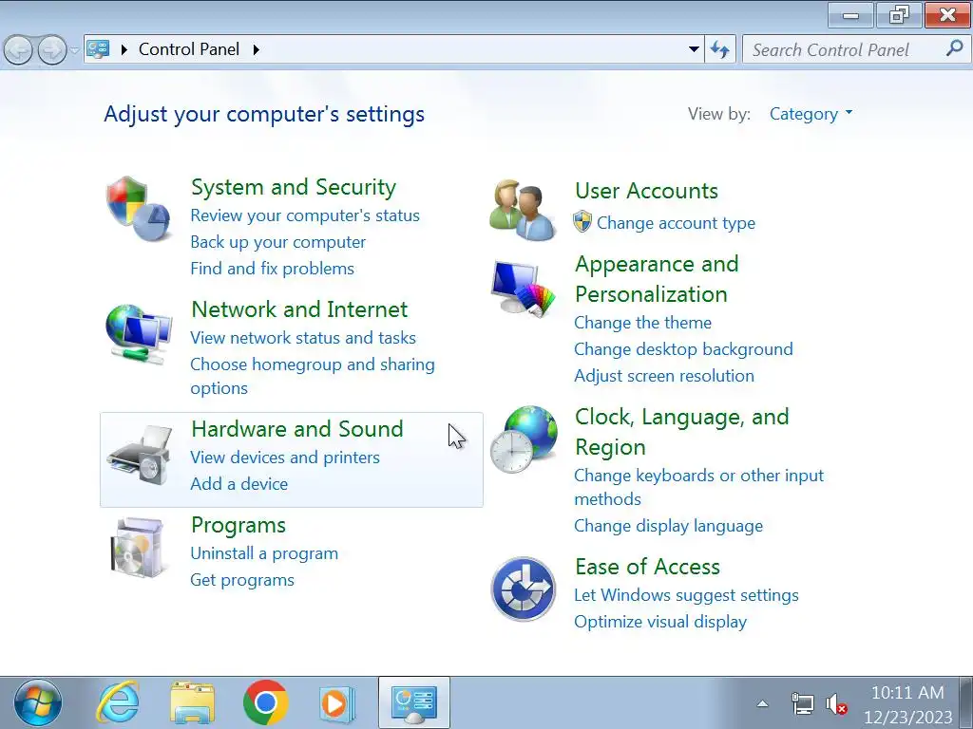Click the Show desktop strip at taskbar end
This screenshot has height=729, width=973.
pos(966,703)
